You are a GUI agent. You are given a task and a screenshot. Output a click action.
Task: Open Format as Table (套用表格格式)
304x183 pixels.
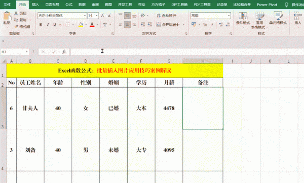(259, 20)
